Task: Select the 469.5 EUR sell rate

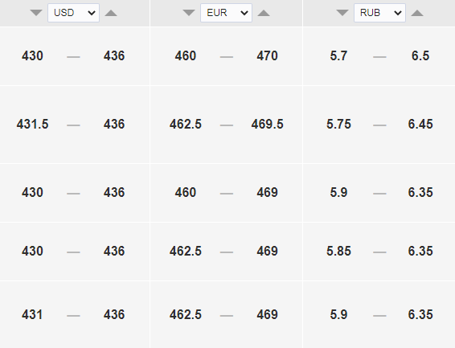Action: click(x=267, y=125)
